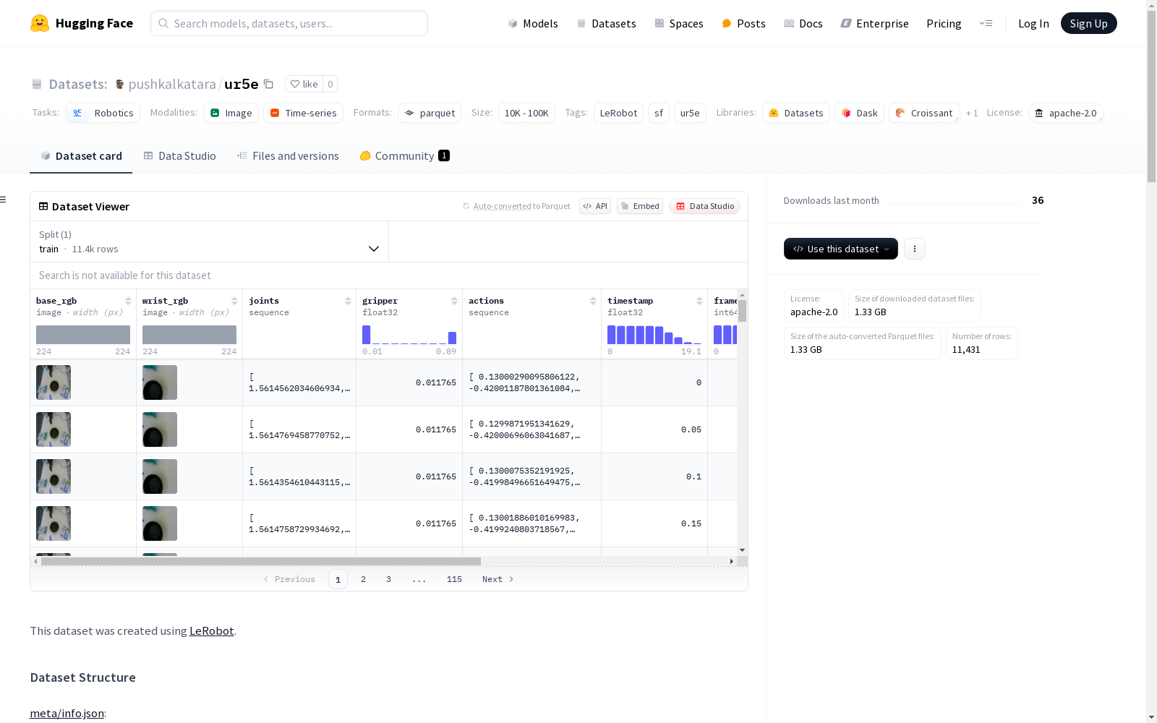The image size is (1157, 723).
Task: Like this dataset with the heart button
Action: point(304,84)
